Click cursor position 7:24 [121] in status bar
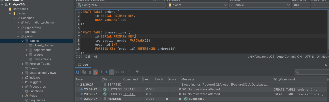This screenshot has width=329, height=102. pyautogui.click(x=83, y=57)
